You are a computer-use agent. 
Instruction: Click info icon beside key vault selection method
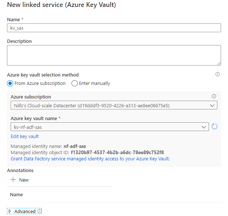[217, 74]
